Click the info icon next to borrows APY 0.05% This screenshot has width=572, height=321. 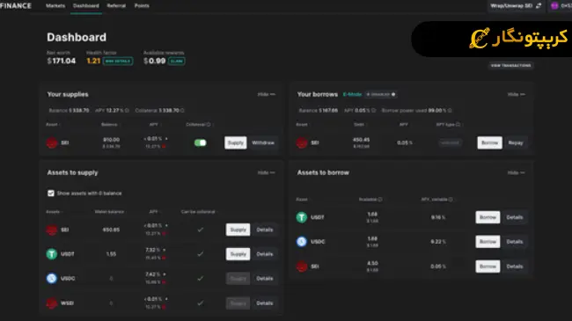tap(373, 111)
